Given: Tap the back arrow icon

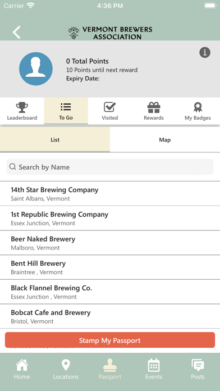Looking at the screenshot, I should (17, 33).
